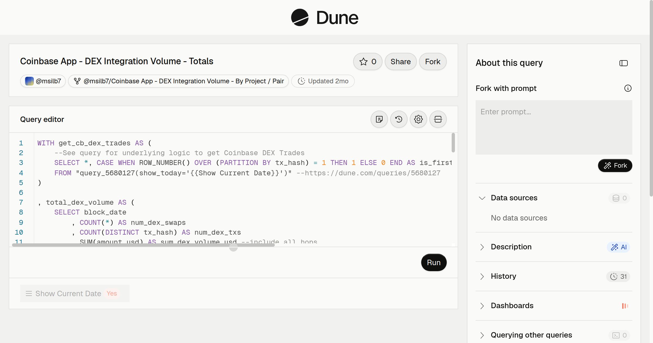Screen dimensions: 653x343
Task: Click the 'Query editor' heading
Action: [x=42, y=119]
